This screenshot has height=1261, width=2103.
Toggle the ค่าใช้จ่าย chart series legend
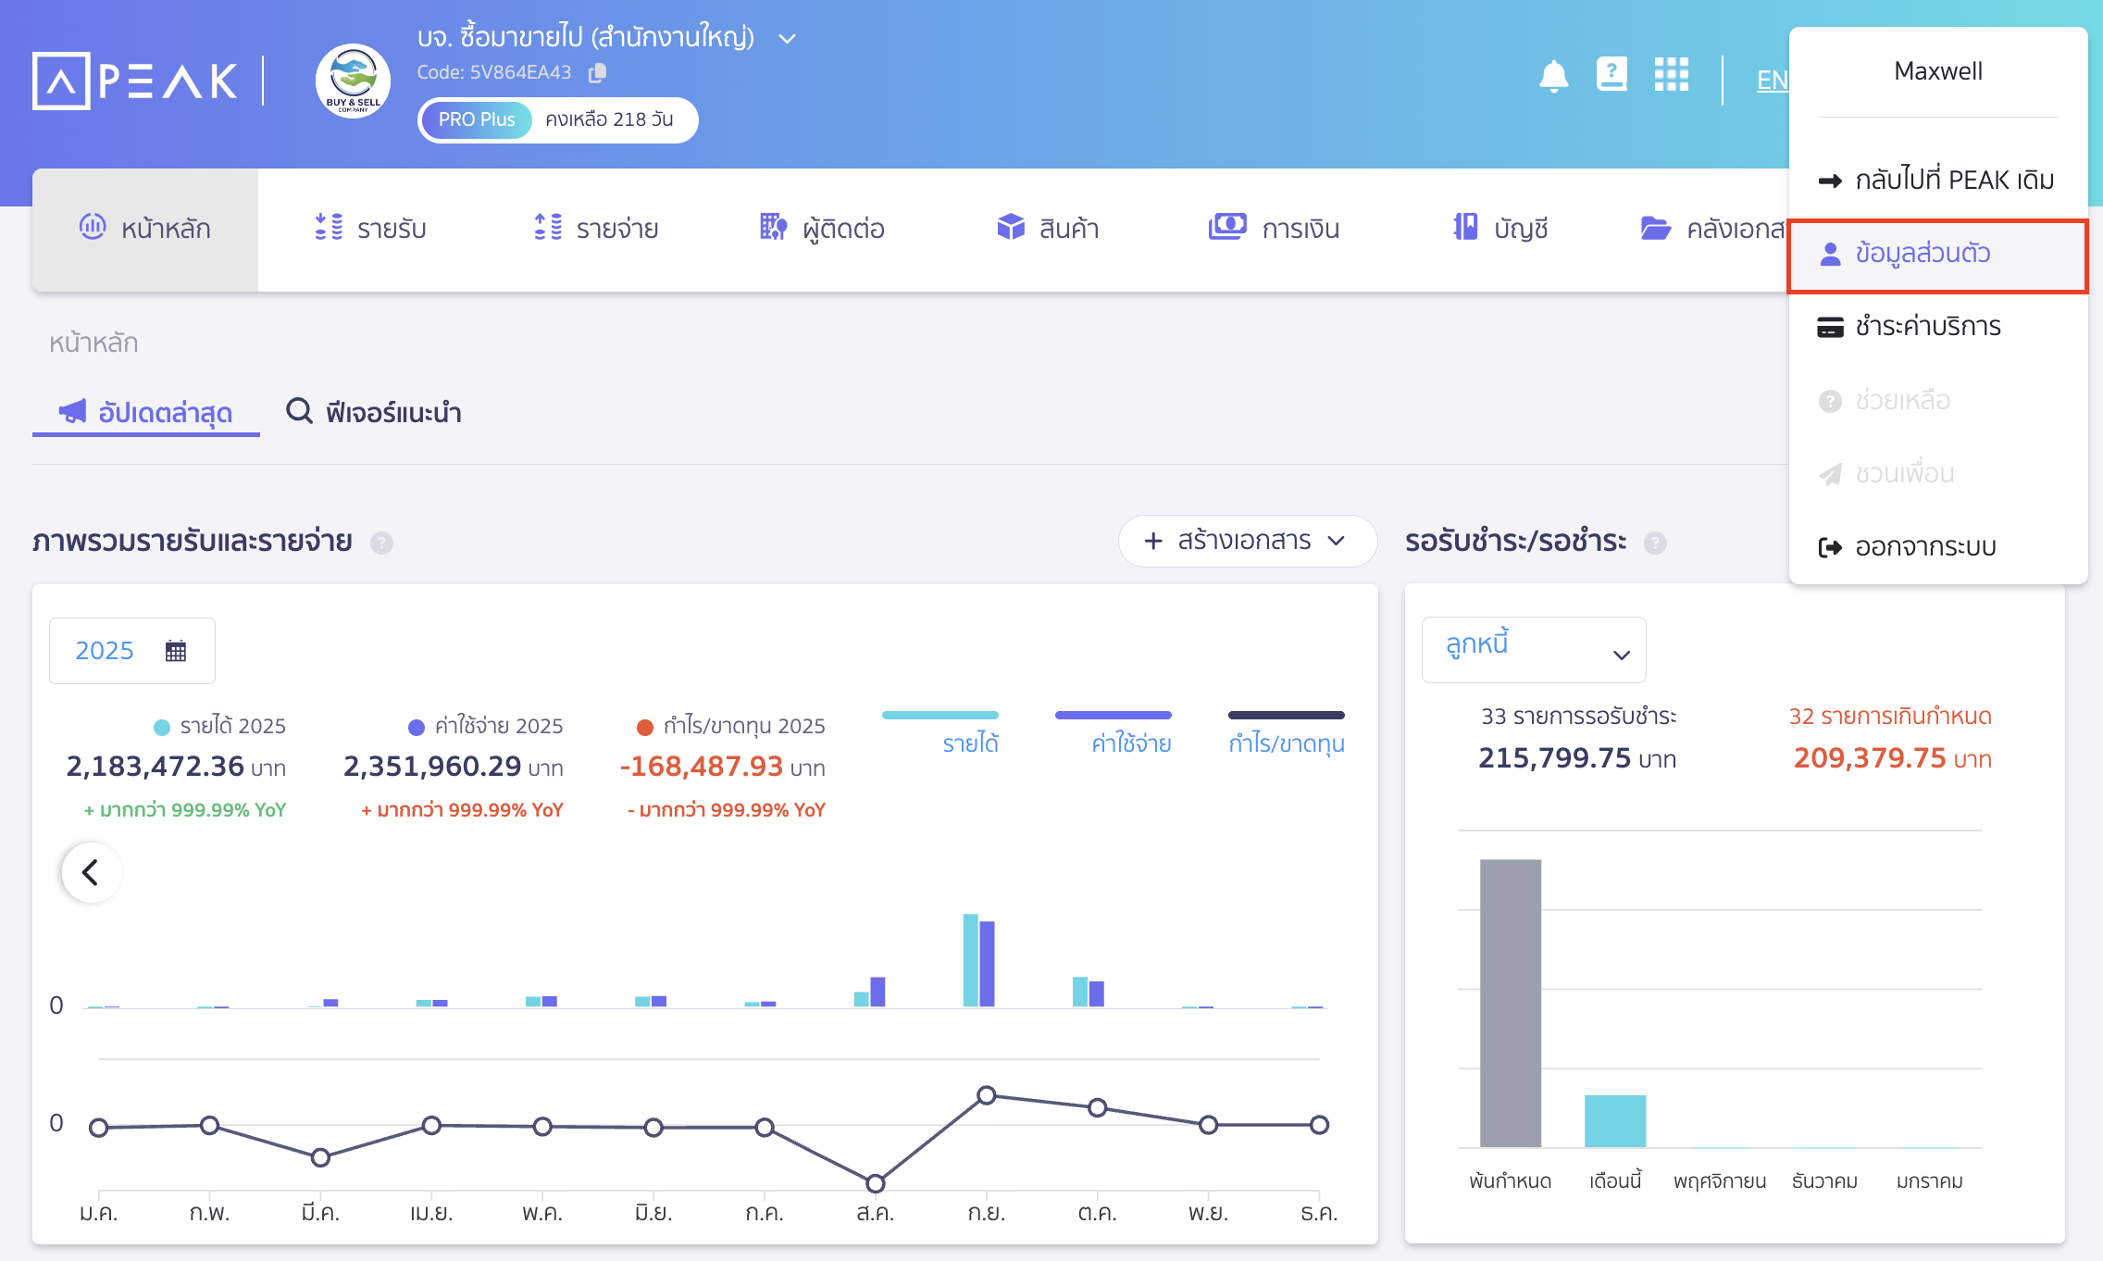point(1130,743)
